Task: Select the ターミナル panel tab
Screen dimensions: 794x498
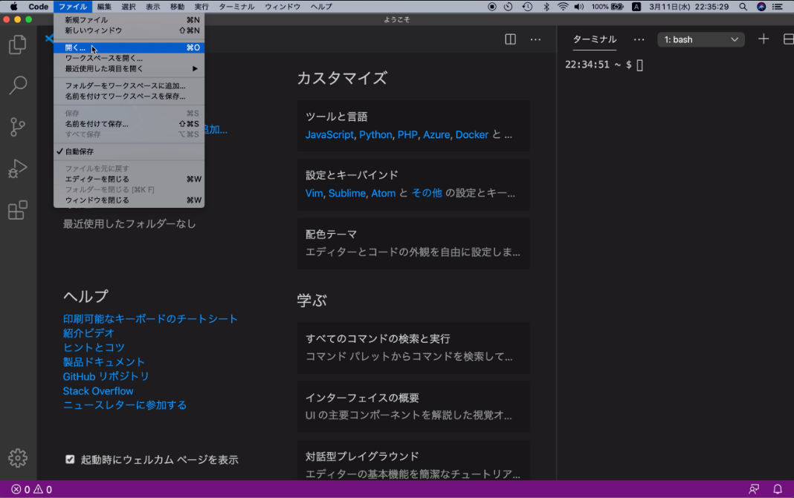Action: pyautogui.click(x=595, y=39)
